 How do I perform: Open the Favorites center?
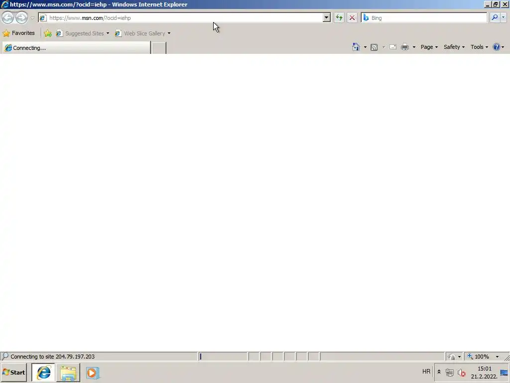pos(18,33)
